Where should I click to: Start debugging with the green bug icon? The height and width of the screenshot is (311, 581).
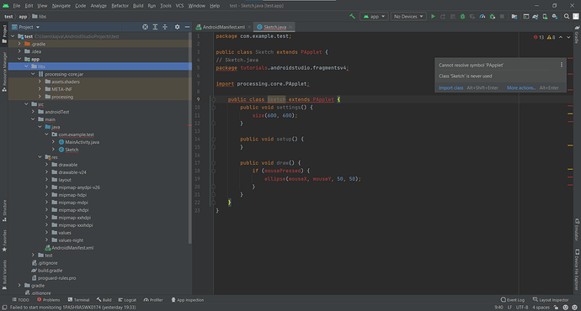[462, 16]
